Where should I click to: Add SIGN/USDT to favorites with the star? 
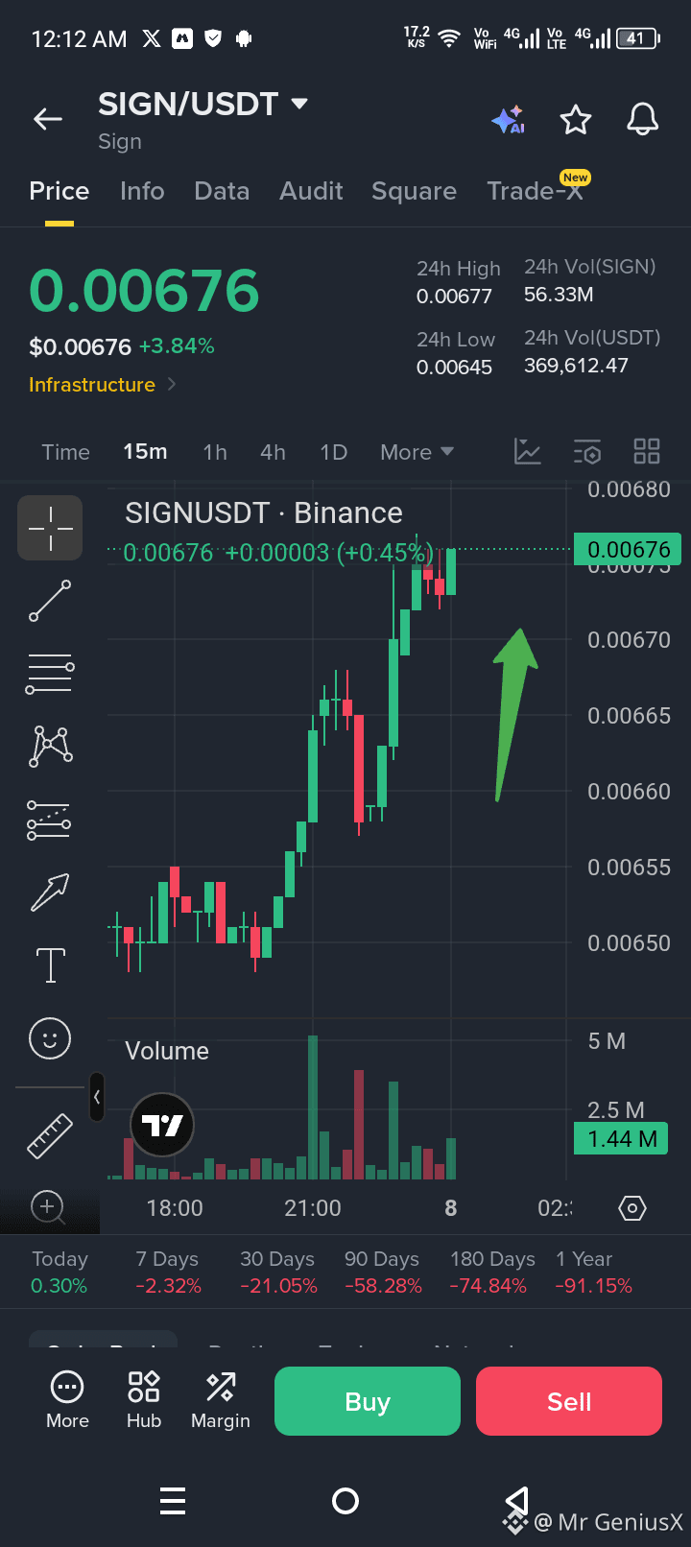(x=576, y=120)
